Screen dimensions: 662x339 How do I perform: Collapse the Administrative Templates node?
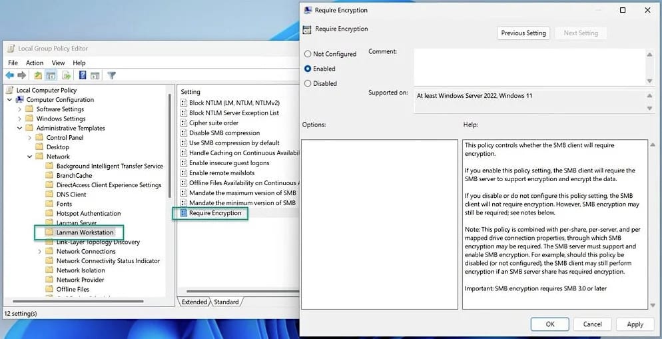(19, 128)
